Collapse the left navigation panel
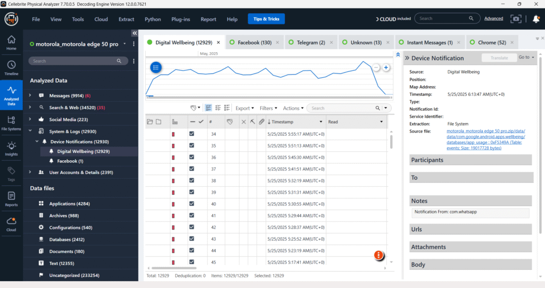Viewport: 545px width, 288px height. coord(135,33)
